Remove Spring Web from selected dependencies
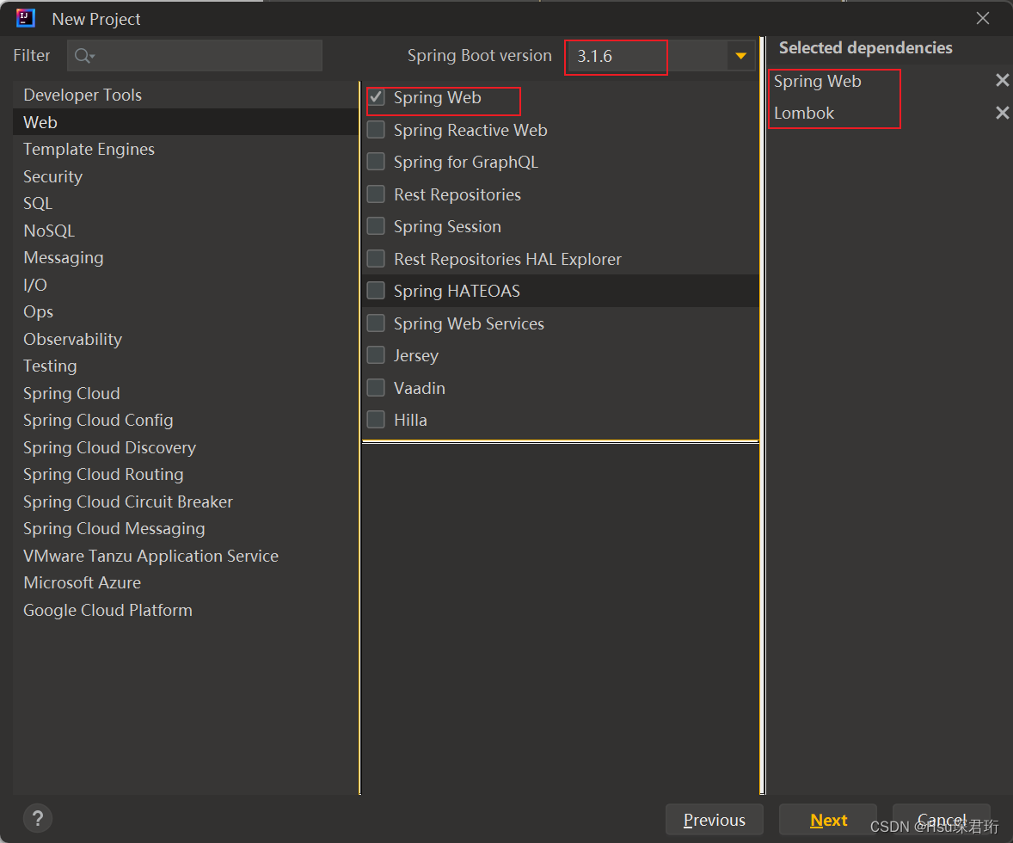 pyautogui.click(x=1002, y=80)
